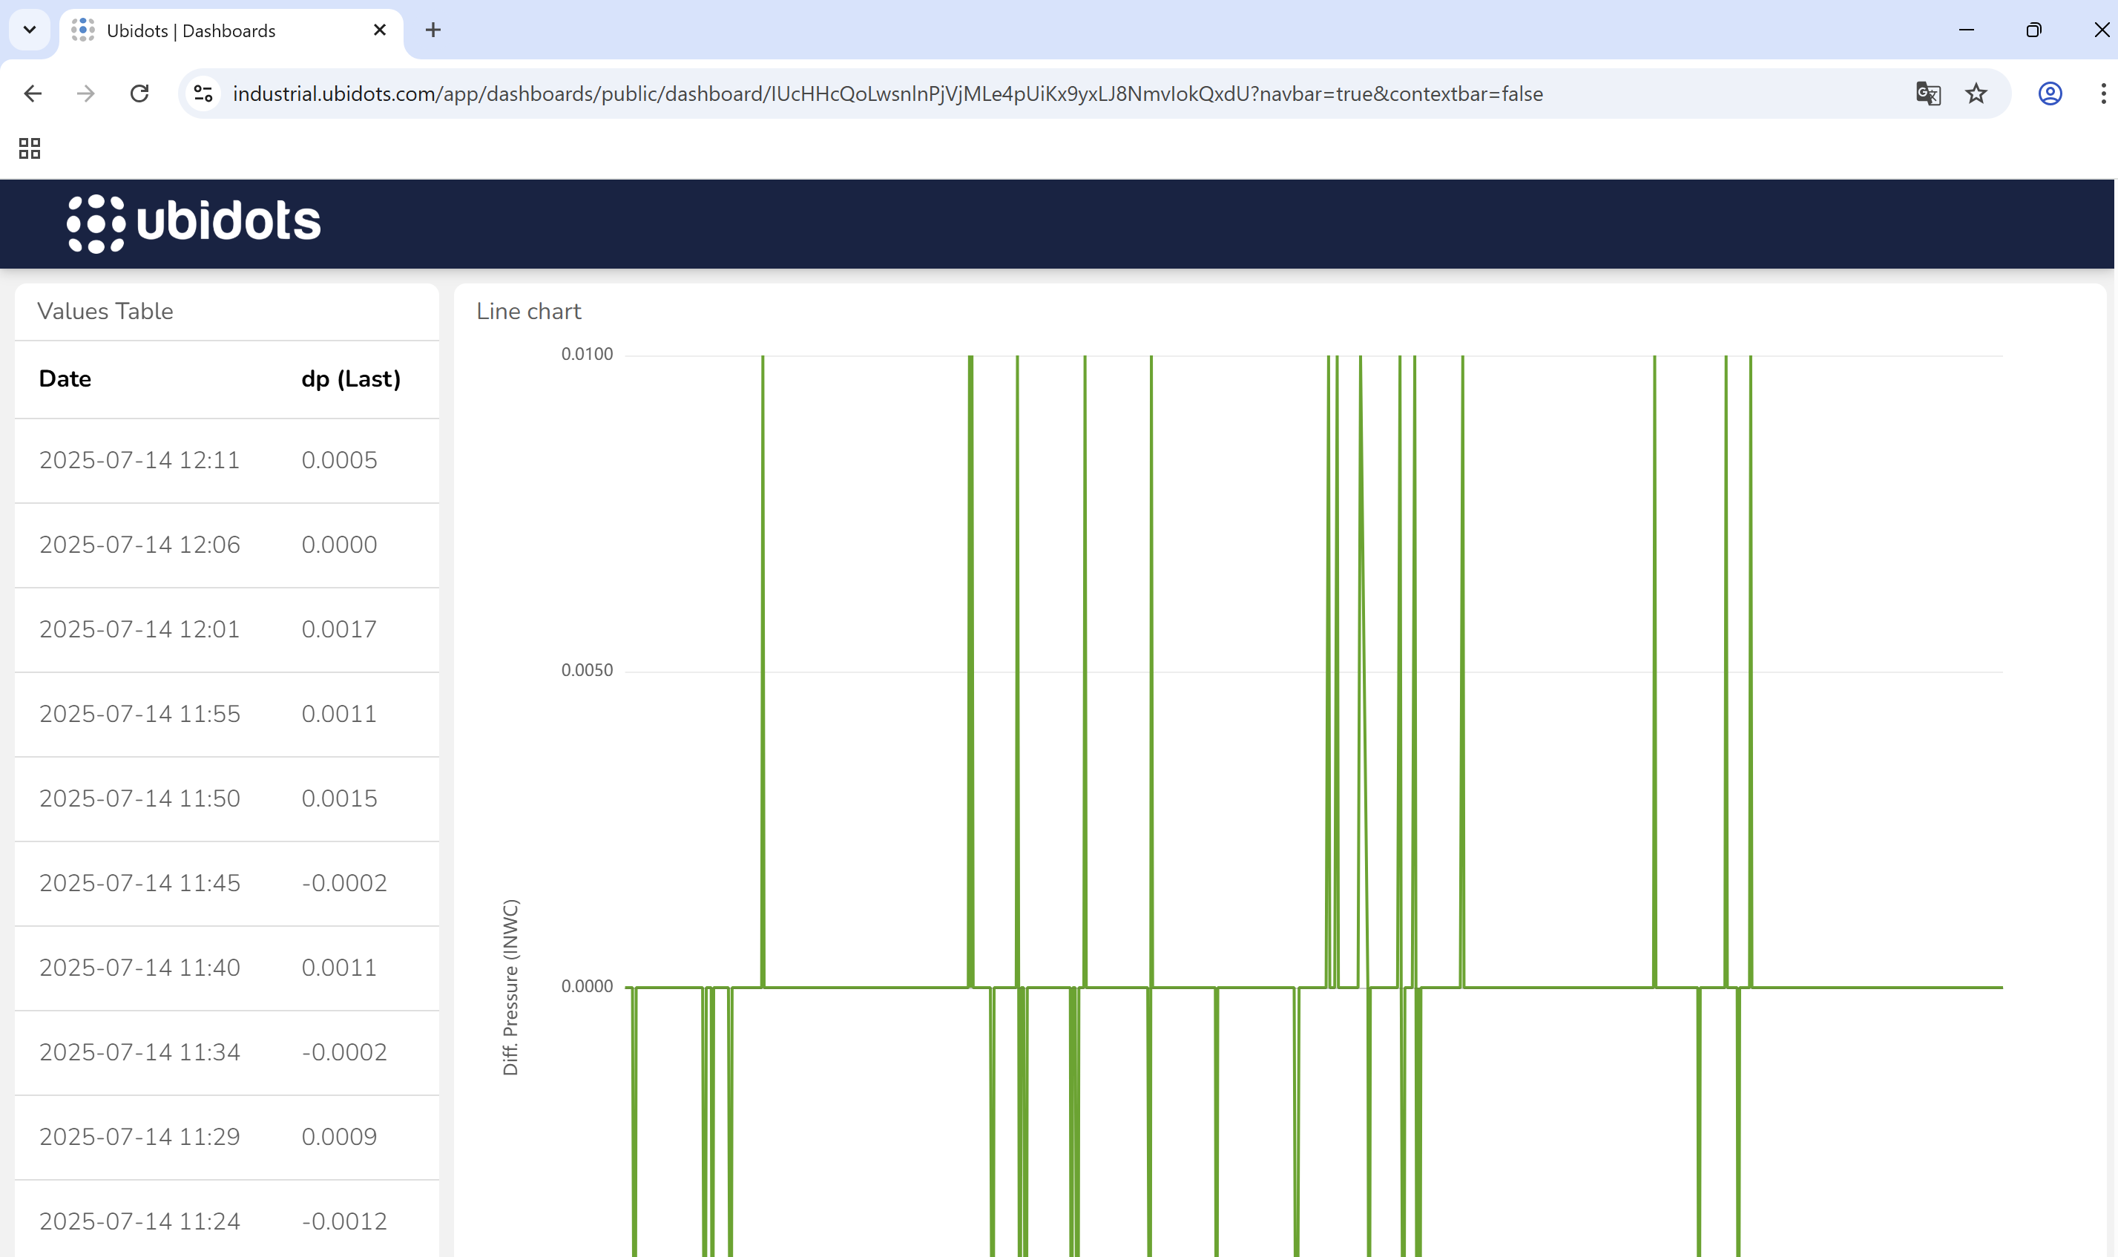Select the 2025-07-14 11:55 date cell
The height and width of the screenshot is (1257, 2118).
tap(139, 714)
